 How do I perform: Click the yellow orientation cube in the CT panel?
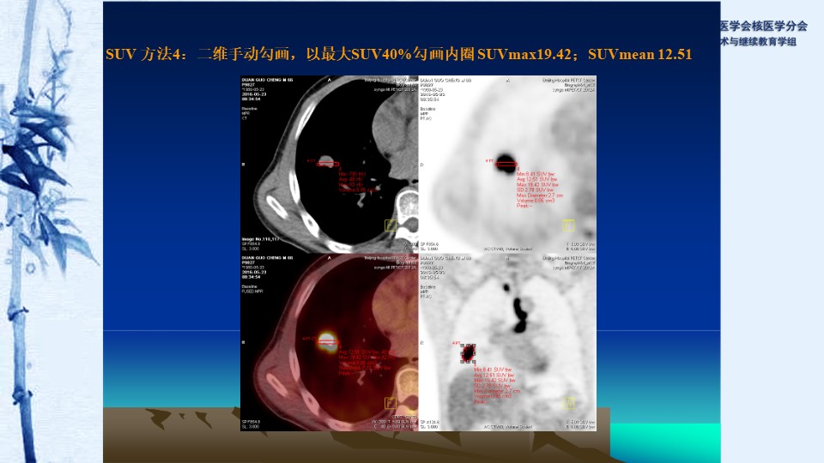391,225
